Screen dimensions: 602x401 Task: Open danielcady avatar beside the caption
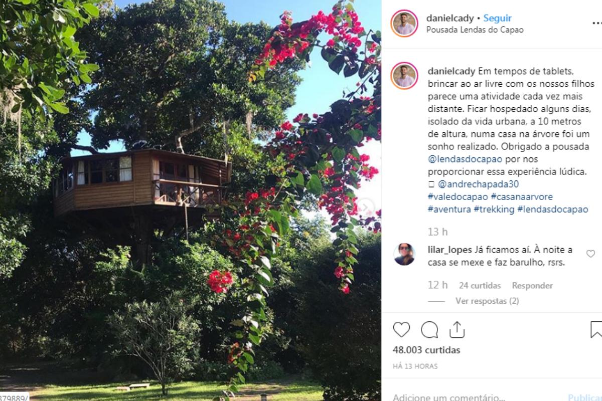coord(404,76)
